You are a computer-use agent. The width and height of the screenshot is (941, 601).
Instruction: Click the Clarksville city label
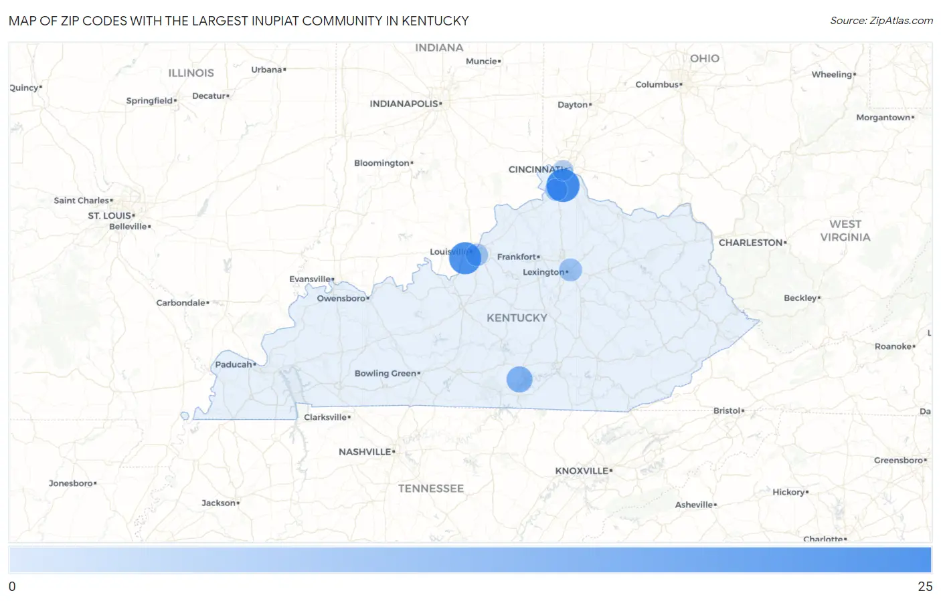tap(325, 417)
